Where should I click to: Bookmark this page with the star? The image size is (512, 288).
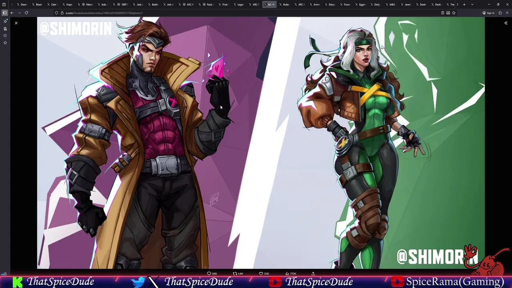454,13
